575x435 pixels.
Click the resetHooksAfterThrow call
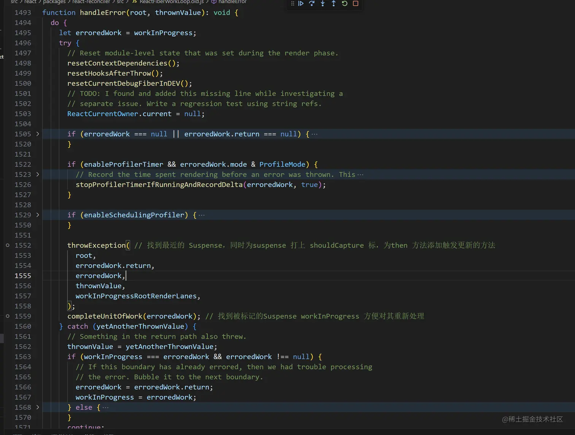[x=109, y=73]
